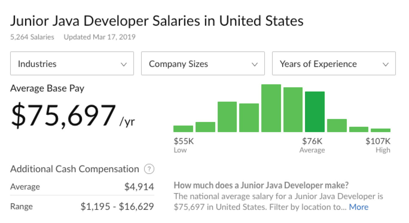Click the More link to read full description

click(x=358, y=207)
